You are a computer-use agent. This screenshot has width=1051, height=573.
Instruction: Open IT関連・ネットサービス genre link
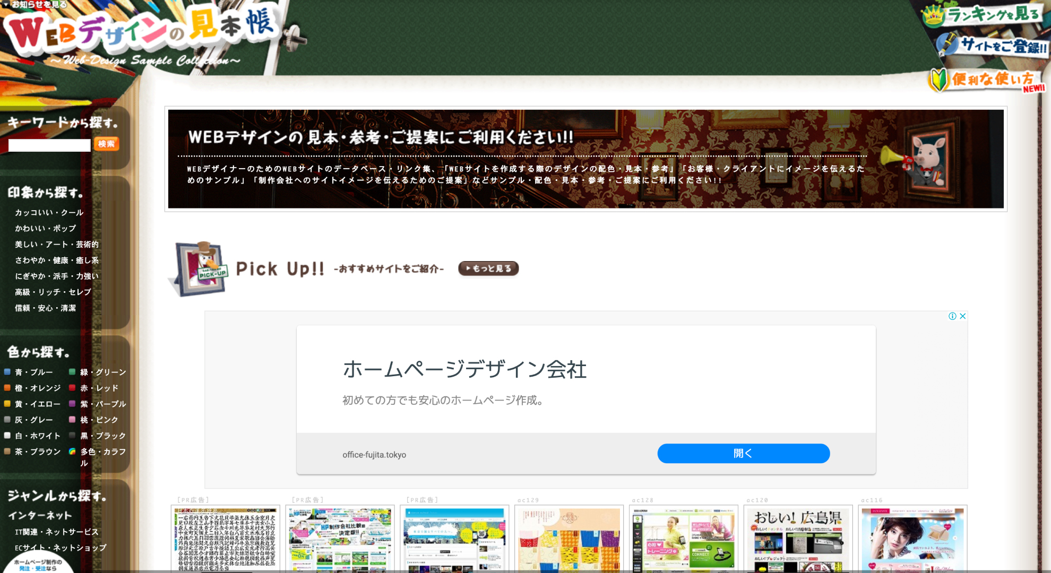point(57,532)
